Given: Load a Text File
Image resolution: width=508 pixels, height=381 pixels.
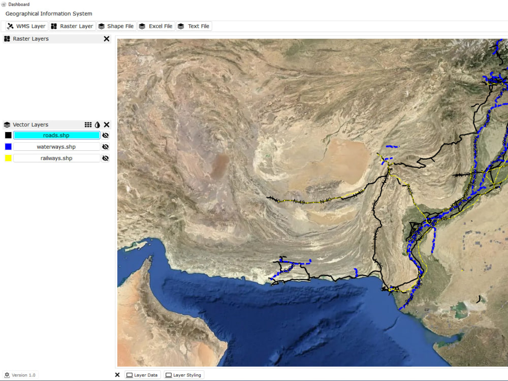Looking at the screenshot, I should coord(194,26).
